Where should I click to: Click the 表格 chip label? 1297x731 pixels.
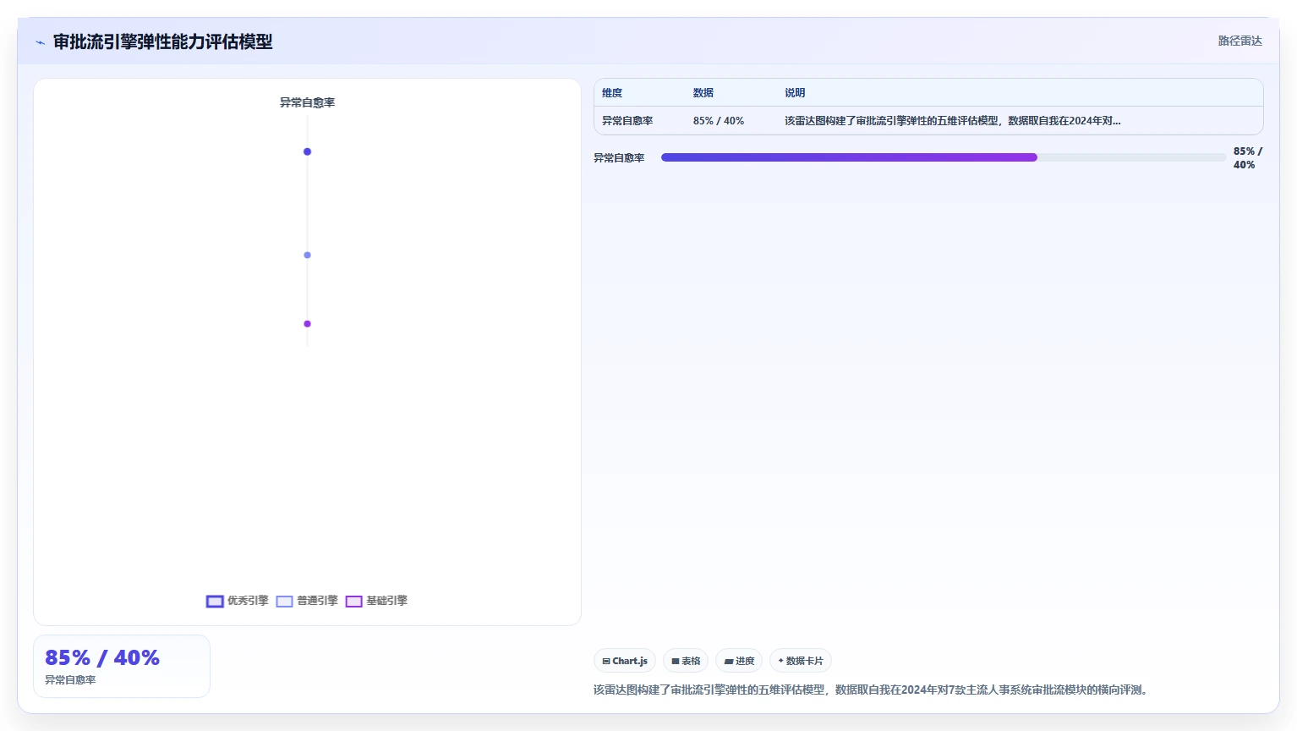coord(692,661)
